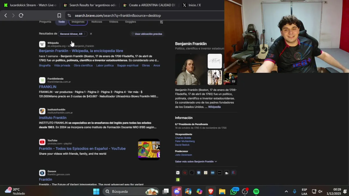
Task: Select the Imágenes search tab
Action: pos(78,22)
